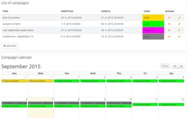This screenshot has width=187, height=118.
Task: View the End of summer campaign (eye icon)
Action: [169, 18]
